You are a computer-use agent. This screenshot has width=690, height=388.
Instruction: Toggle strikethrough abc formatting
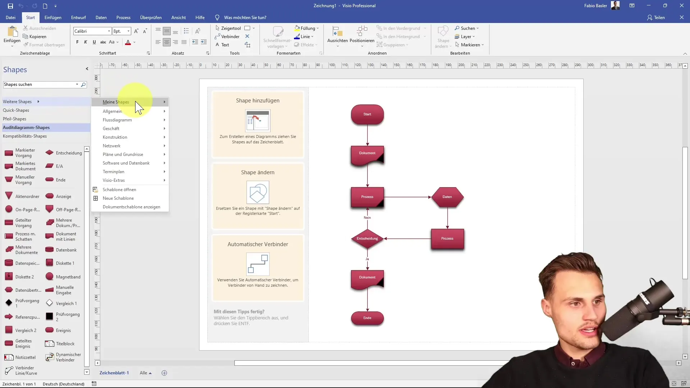coord(103,42)
